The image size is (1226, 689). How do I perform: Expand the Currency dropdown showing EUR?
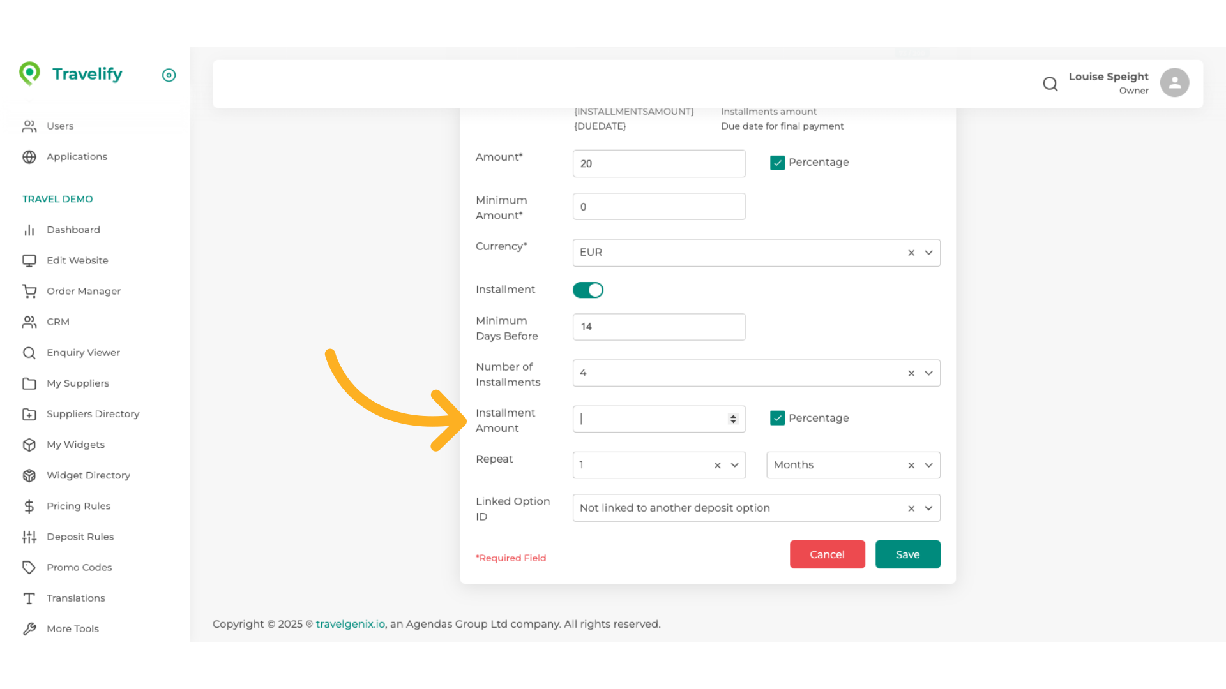coord(929,253)
